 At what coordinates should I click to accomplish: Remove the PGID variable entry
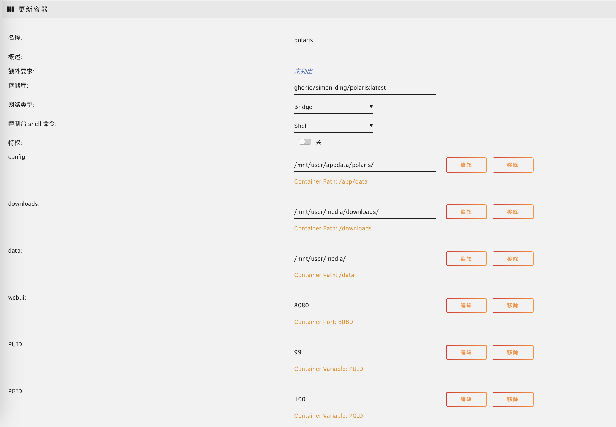[512, 399]
